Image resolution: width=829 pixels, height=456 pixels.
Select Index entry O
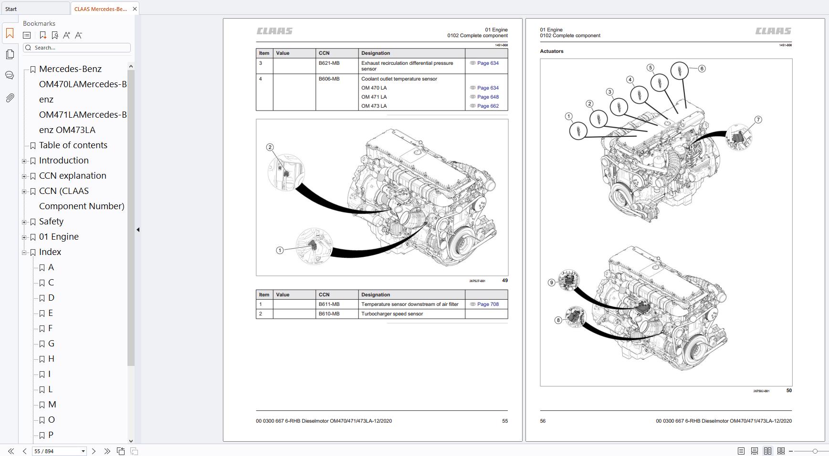[52, 420]
